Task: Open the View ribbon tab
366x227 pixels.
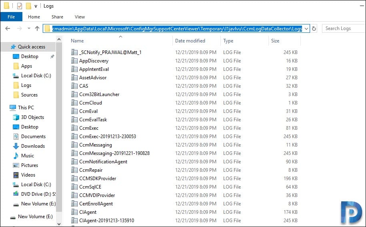Action: point(80,17)
